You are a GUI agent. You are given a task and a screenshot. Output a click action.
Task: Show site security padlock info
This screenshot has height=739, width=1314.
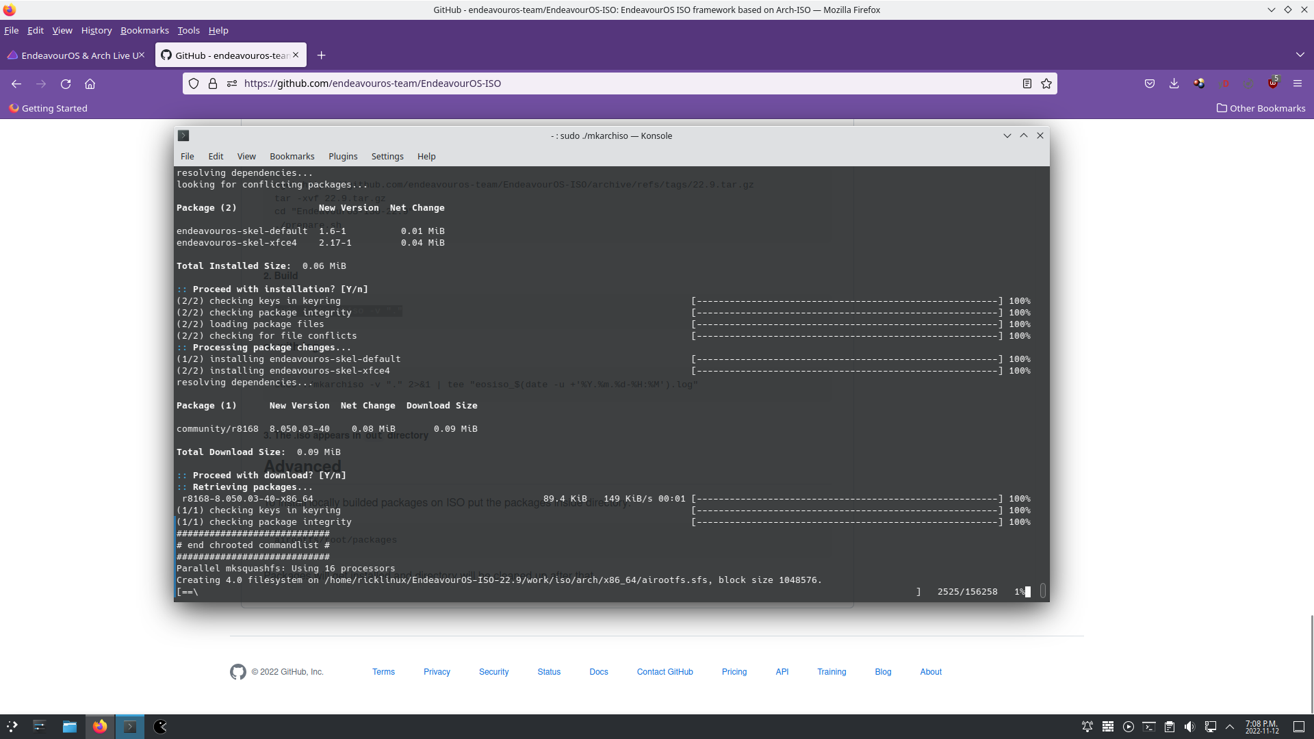tap(213, 83)
